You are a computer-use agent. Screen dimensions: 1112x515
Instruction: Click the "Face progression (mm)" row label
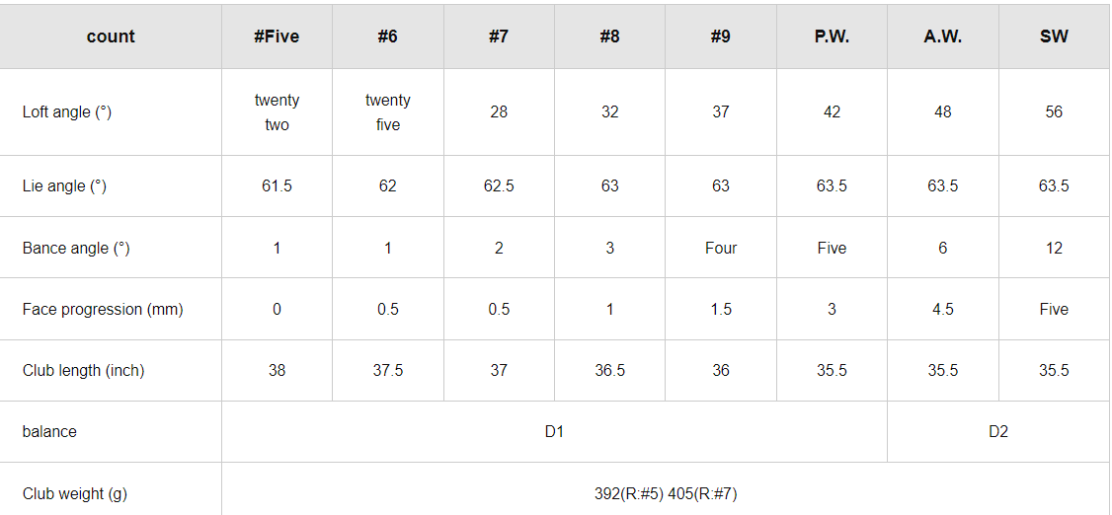pos(103,309)
